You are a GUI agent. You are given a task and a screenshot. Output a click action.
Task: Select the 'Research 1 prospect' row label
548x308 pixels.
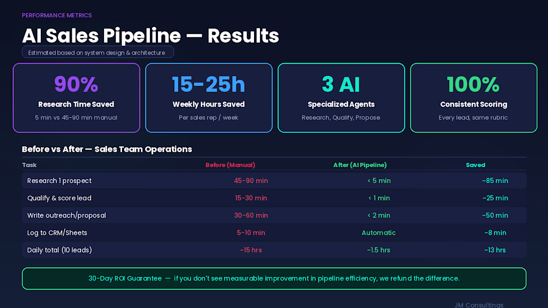coord(59,181)
